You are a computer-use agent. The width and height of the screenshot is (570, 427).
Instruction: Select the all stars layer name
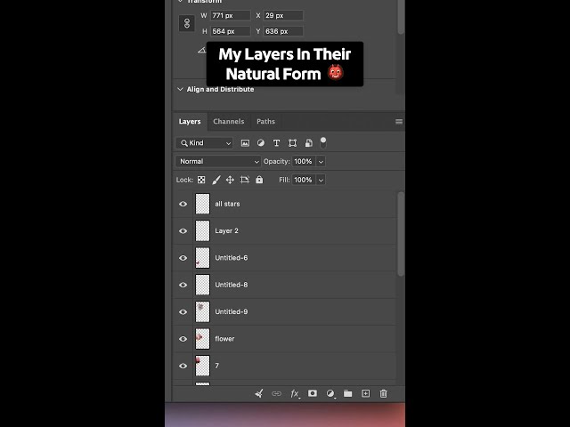[x=227, y=204]
